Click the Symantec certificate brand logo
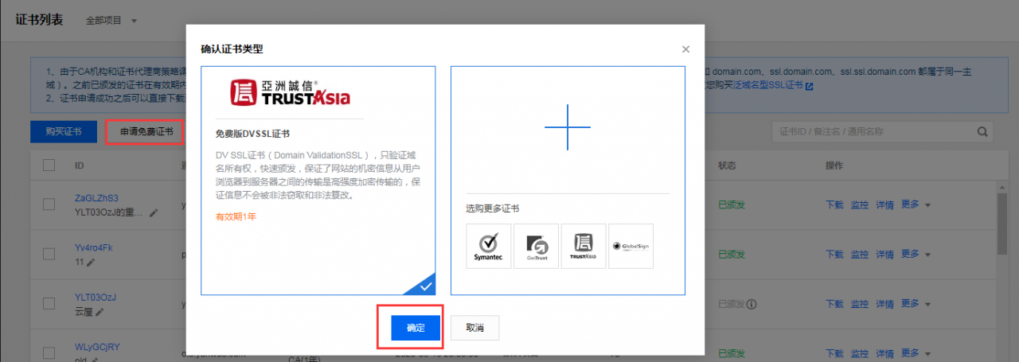 pos(489,246)
